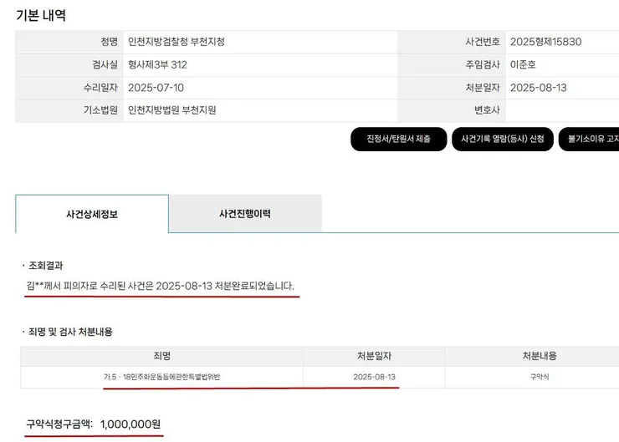Viewport: 619px width, 442px height.
Task: Click the assigned prosecutor name 이준호
Action: [x=523, y=64]
